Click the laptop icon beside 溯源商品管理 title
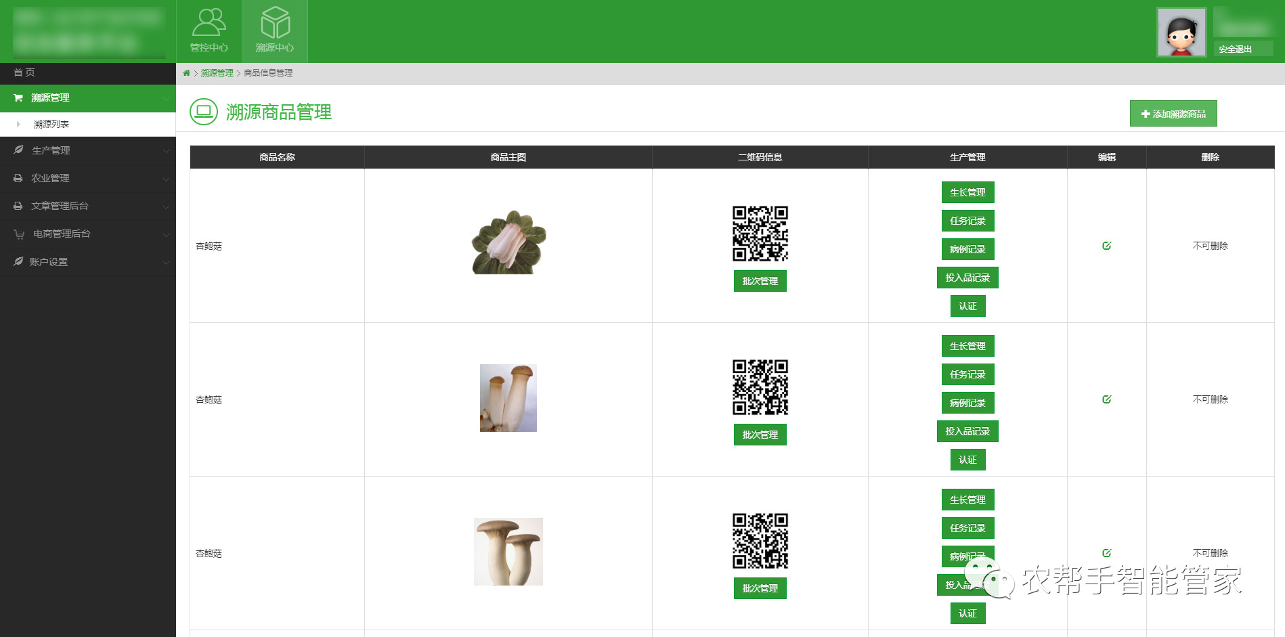The height and width of the screenshot is (637, 1285). tap(204, 112)
